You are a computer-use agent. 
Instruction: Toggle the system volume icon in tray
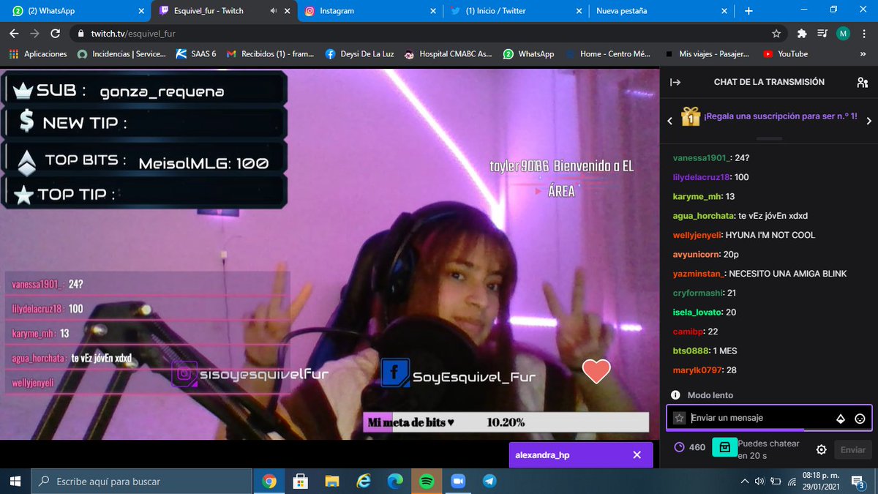pos(759,482)
